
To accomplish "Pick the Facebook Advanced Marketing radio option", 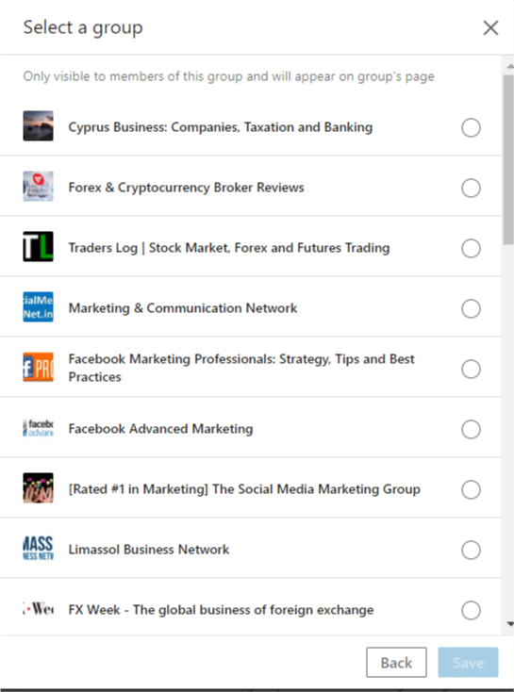I will 472,429.
